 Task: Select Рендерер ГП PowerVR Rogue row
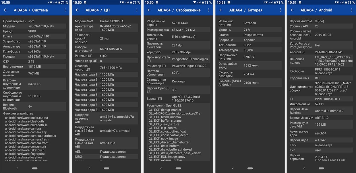(x=178, y=66)
